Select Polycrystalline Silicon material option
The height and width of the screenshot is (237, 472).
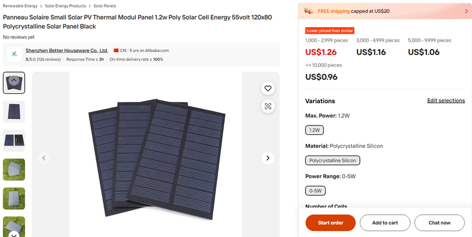(x=333, y=160)
